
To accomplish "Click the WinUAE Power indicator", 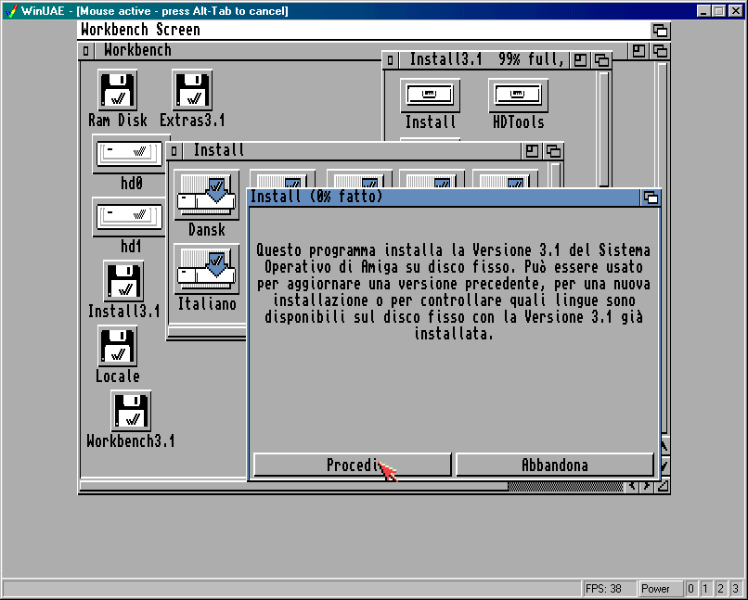I will tap(660, 589).
